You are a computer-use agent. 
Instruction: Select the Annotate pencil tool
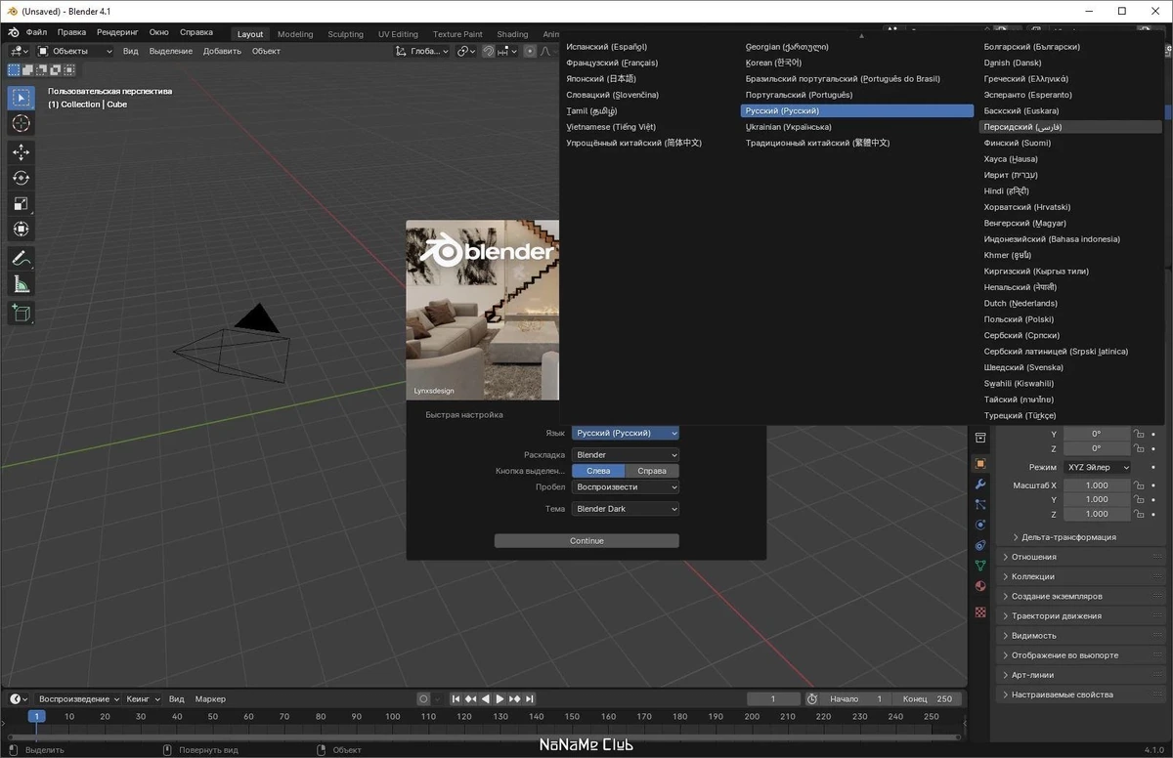point(22,259)
